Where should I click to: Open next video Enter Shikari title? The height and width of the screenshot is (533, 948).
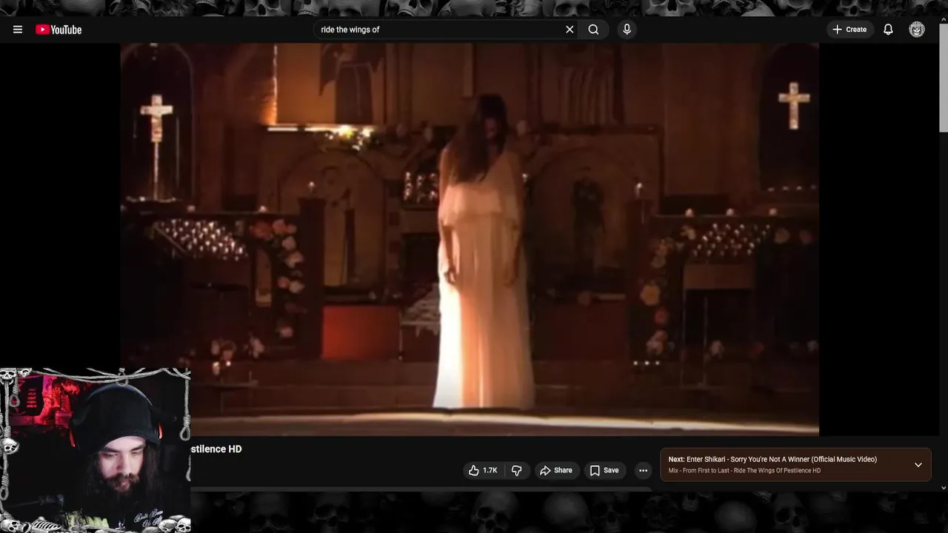click(772, 459)
